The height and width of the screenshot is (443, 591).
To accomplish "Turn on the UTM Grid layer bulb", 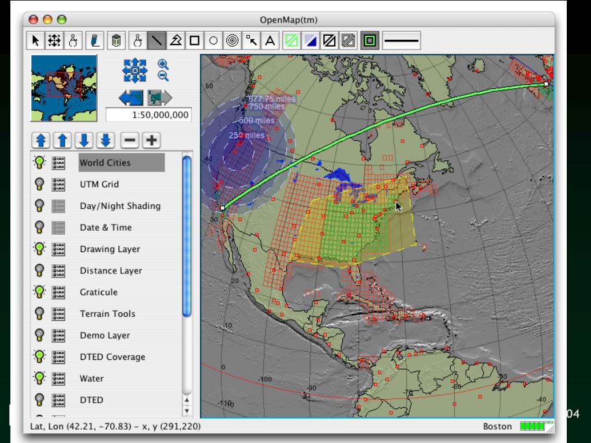I will tap(39, 184).
